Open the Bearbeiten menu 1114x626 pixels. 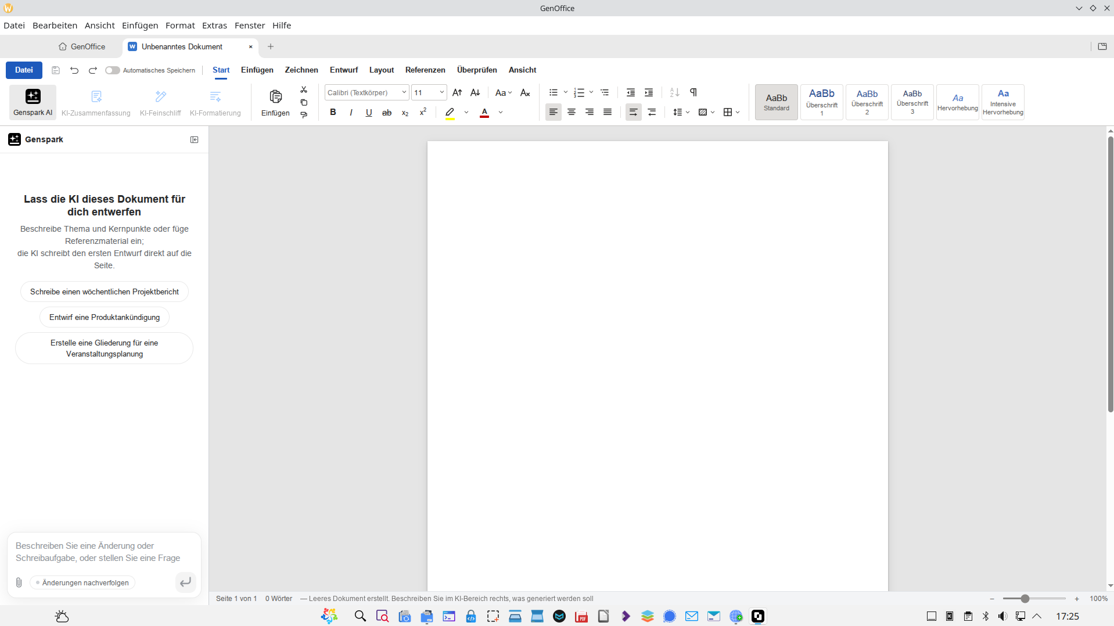point(55,26)
